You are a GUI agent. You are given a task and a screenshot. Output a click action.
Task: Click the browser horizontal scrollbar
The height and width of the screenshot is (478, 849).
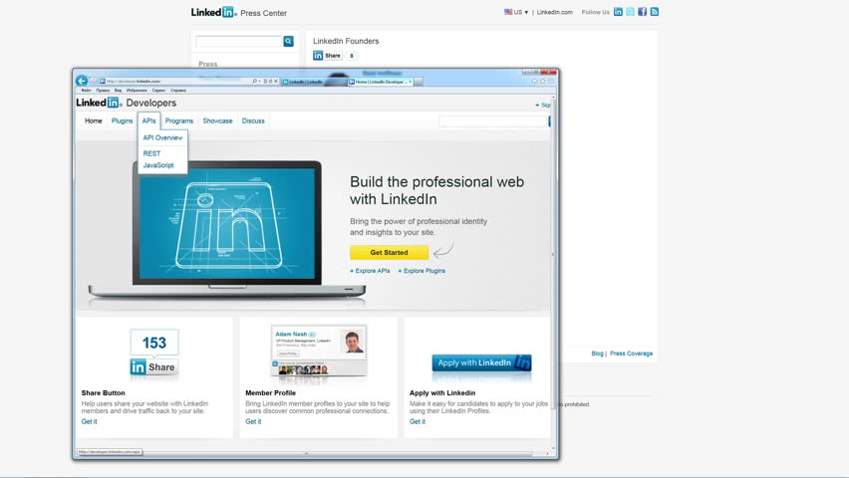306,453
